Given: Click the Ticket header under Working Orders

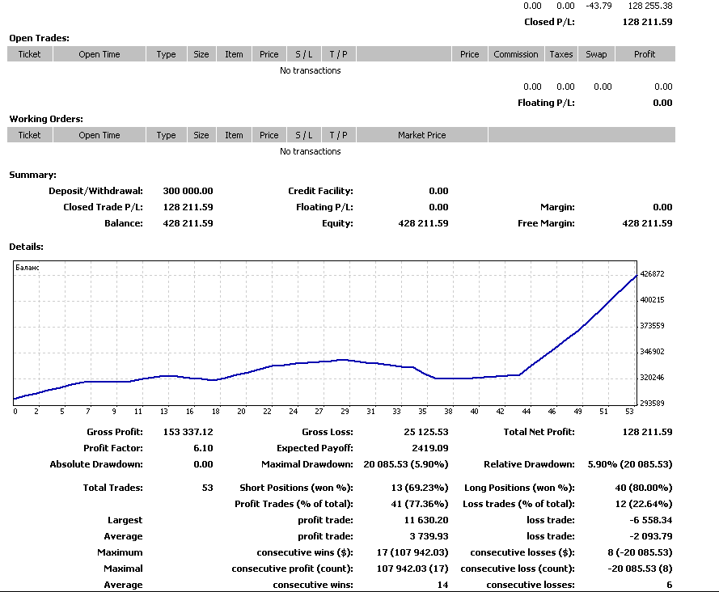Looking at the screenshot, I should pos(30,135).
